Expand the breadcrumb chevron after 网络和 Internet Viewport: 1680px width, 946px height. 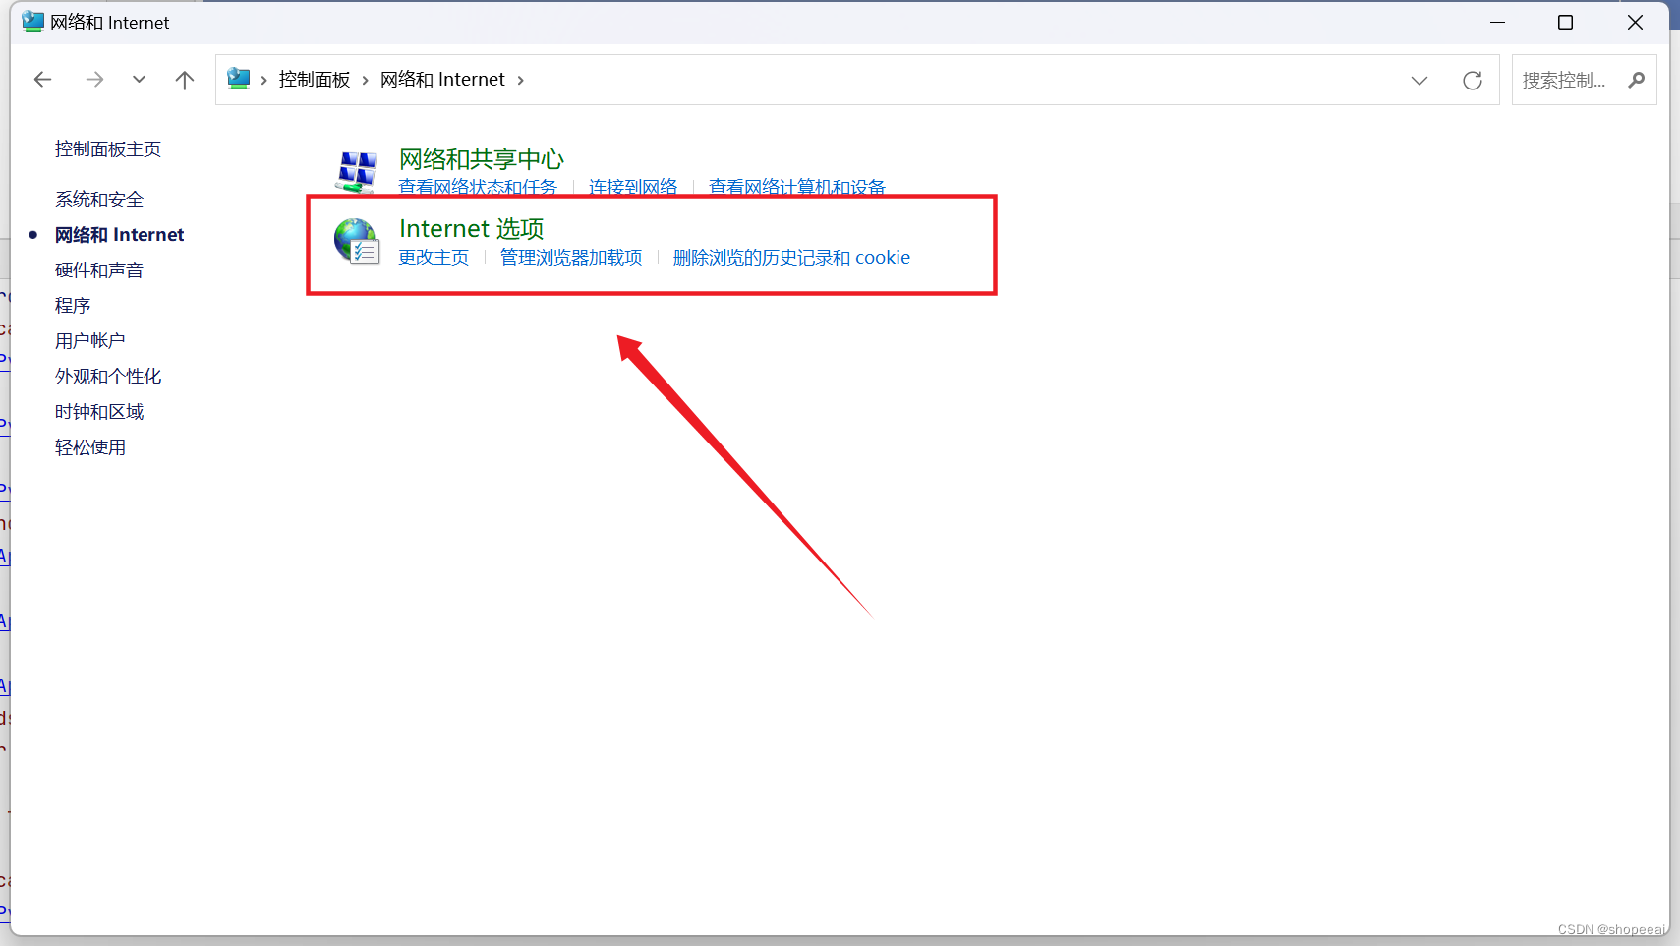coord(521,79)
